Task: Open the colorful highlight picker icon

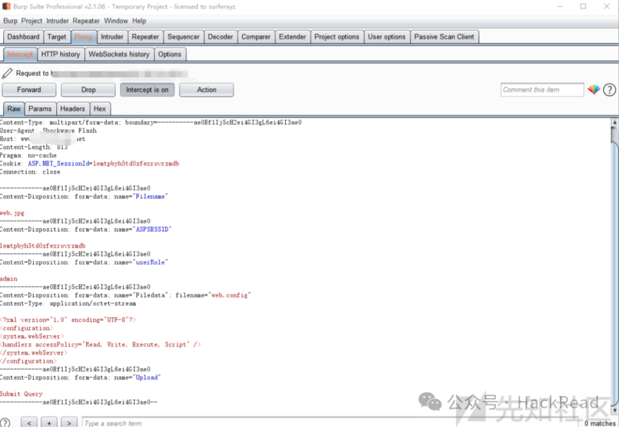Action: click(x=594, y=90)
